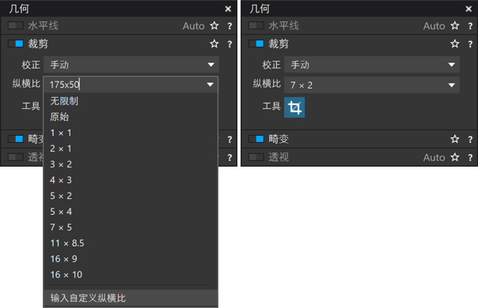Favorite the 水平线 tool in left panel
Screen dimensions: 478x308
click(214, 26)
